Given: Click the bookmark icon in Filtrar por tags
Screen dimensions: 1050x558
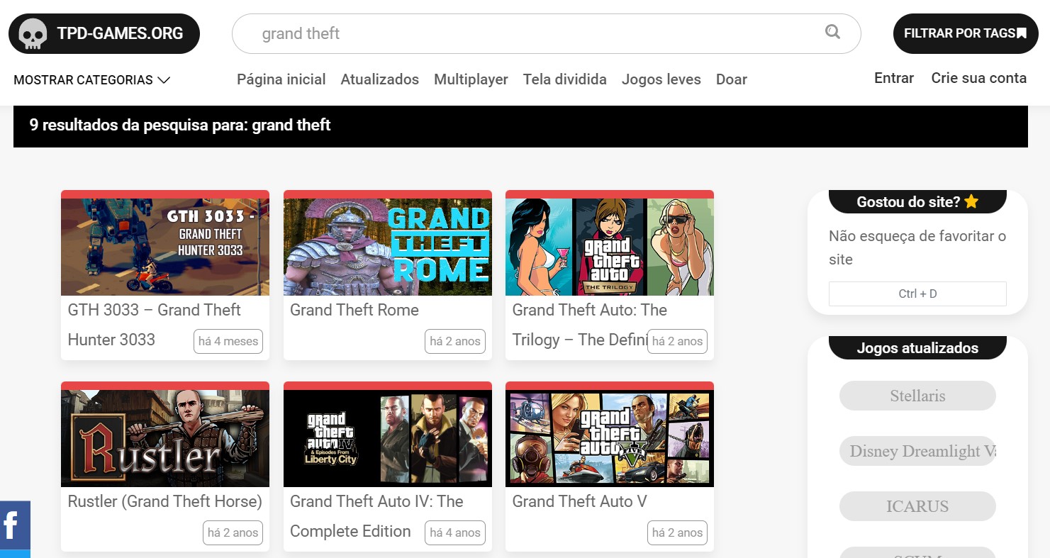Looking at the screenshot, I should tap(1022, 33).
